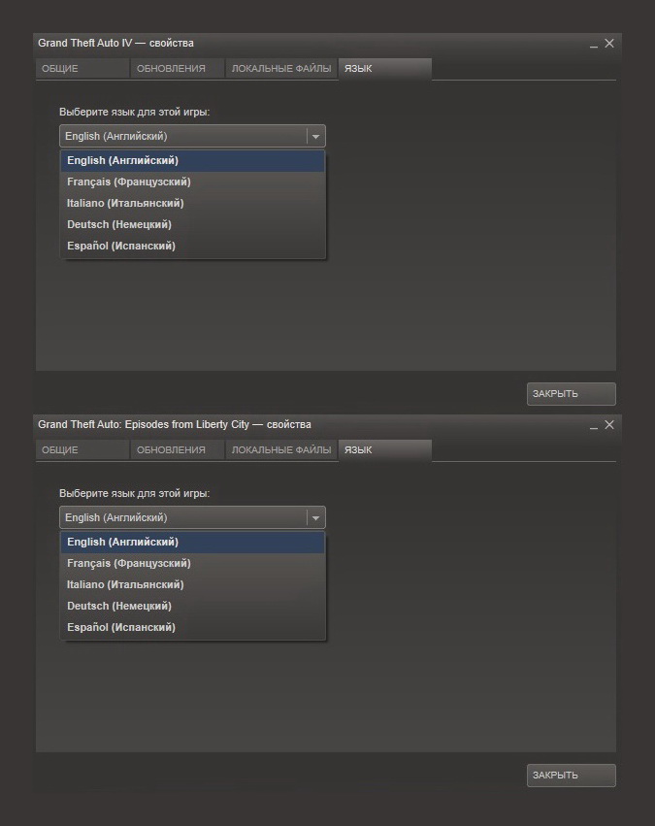Pick Italiano (Итальянский) in Episodes from Liberty City list
Screen dimensions: 655x826
pyautogui.click(x=192, y=584)
